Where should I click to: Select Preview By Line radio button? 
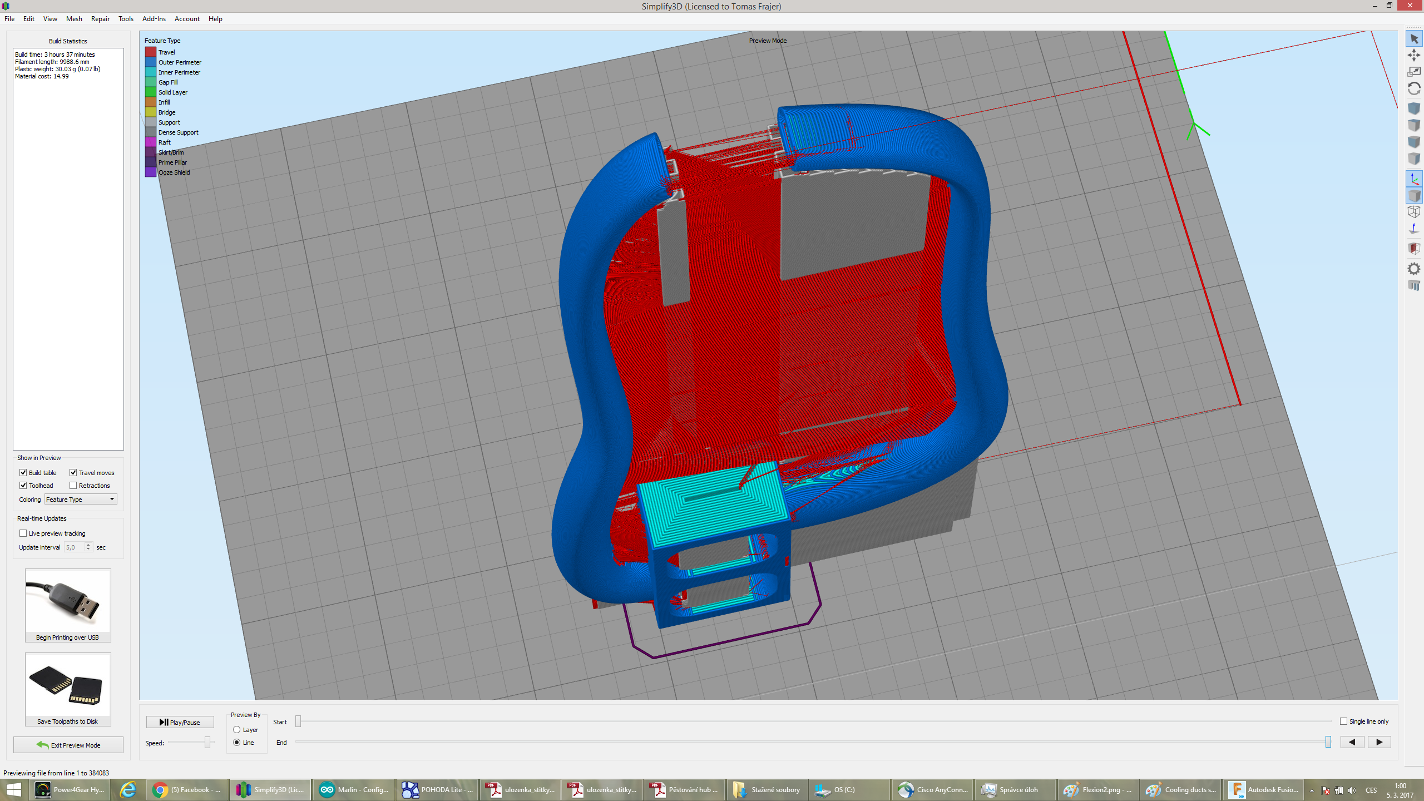pos(237,743)
